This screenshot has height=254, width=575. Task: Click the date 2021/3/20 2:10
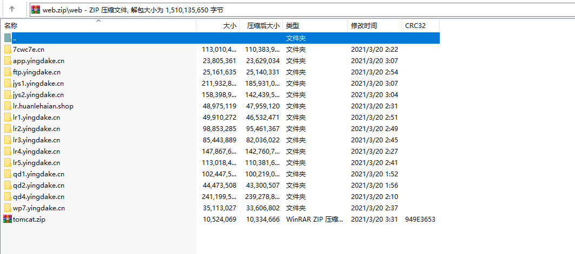coord(374,197)
